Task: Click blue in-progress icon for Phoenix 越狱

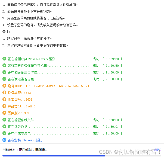Action: click(x=4, y=140)
